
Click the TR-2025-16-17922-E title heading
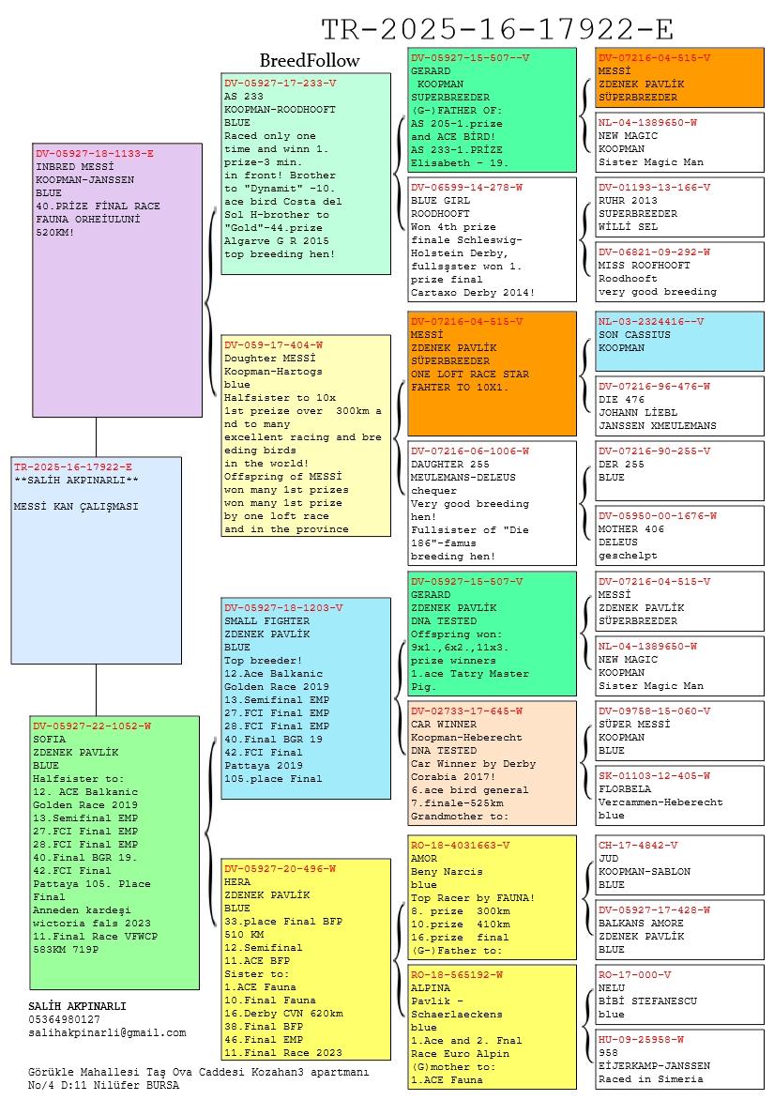coord(497,28)
